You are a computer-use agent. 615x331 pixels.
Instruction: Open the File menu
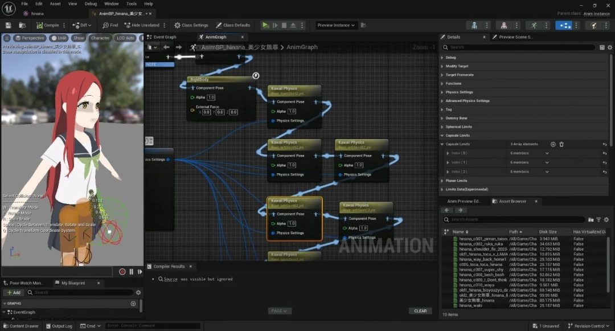point(24,3)
